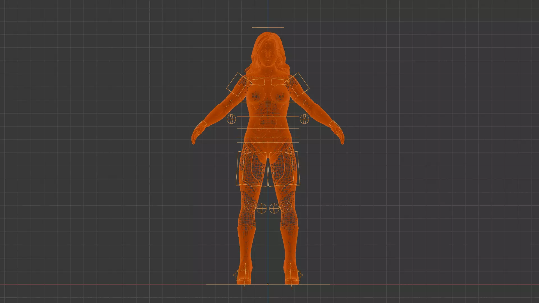The image size is (539, 303).
Task: Select the horizontal line control above the head
Action: click(268, 27)
